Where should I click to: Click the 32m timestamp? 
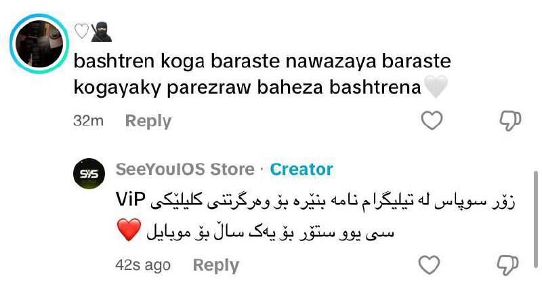click(88, 121)
